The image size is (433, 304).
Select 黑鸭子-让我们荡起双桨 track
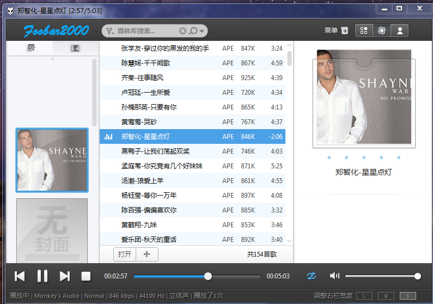[x=192, y=151]
